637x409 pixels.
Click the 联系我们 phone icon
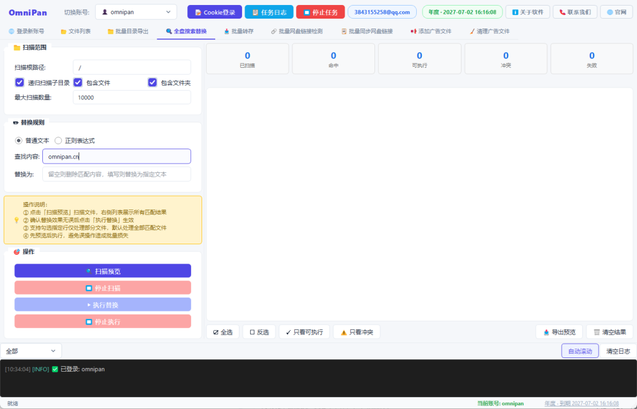[562, 12]
